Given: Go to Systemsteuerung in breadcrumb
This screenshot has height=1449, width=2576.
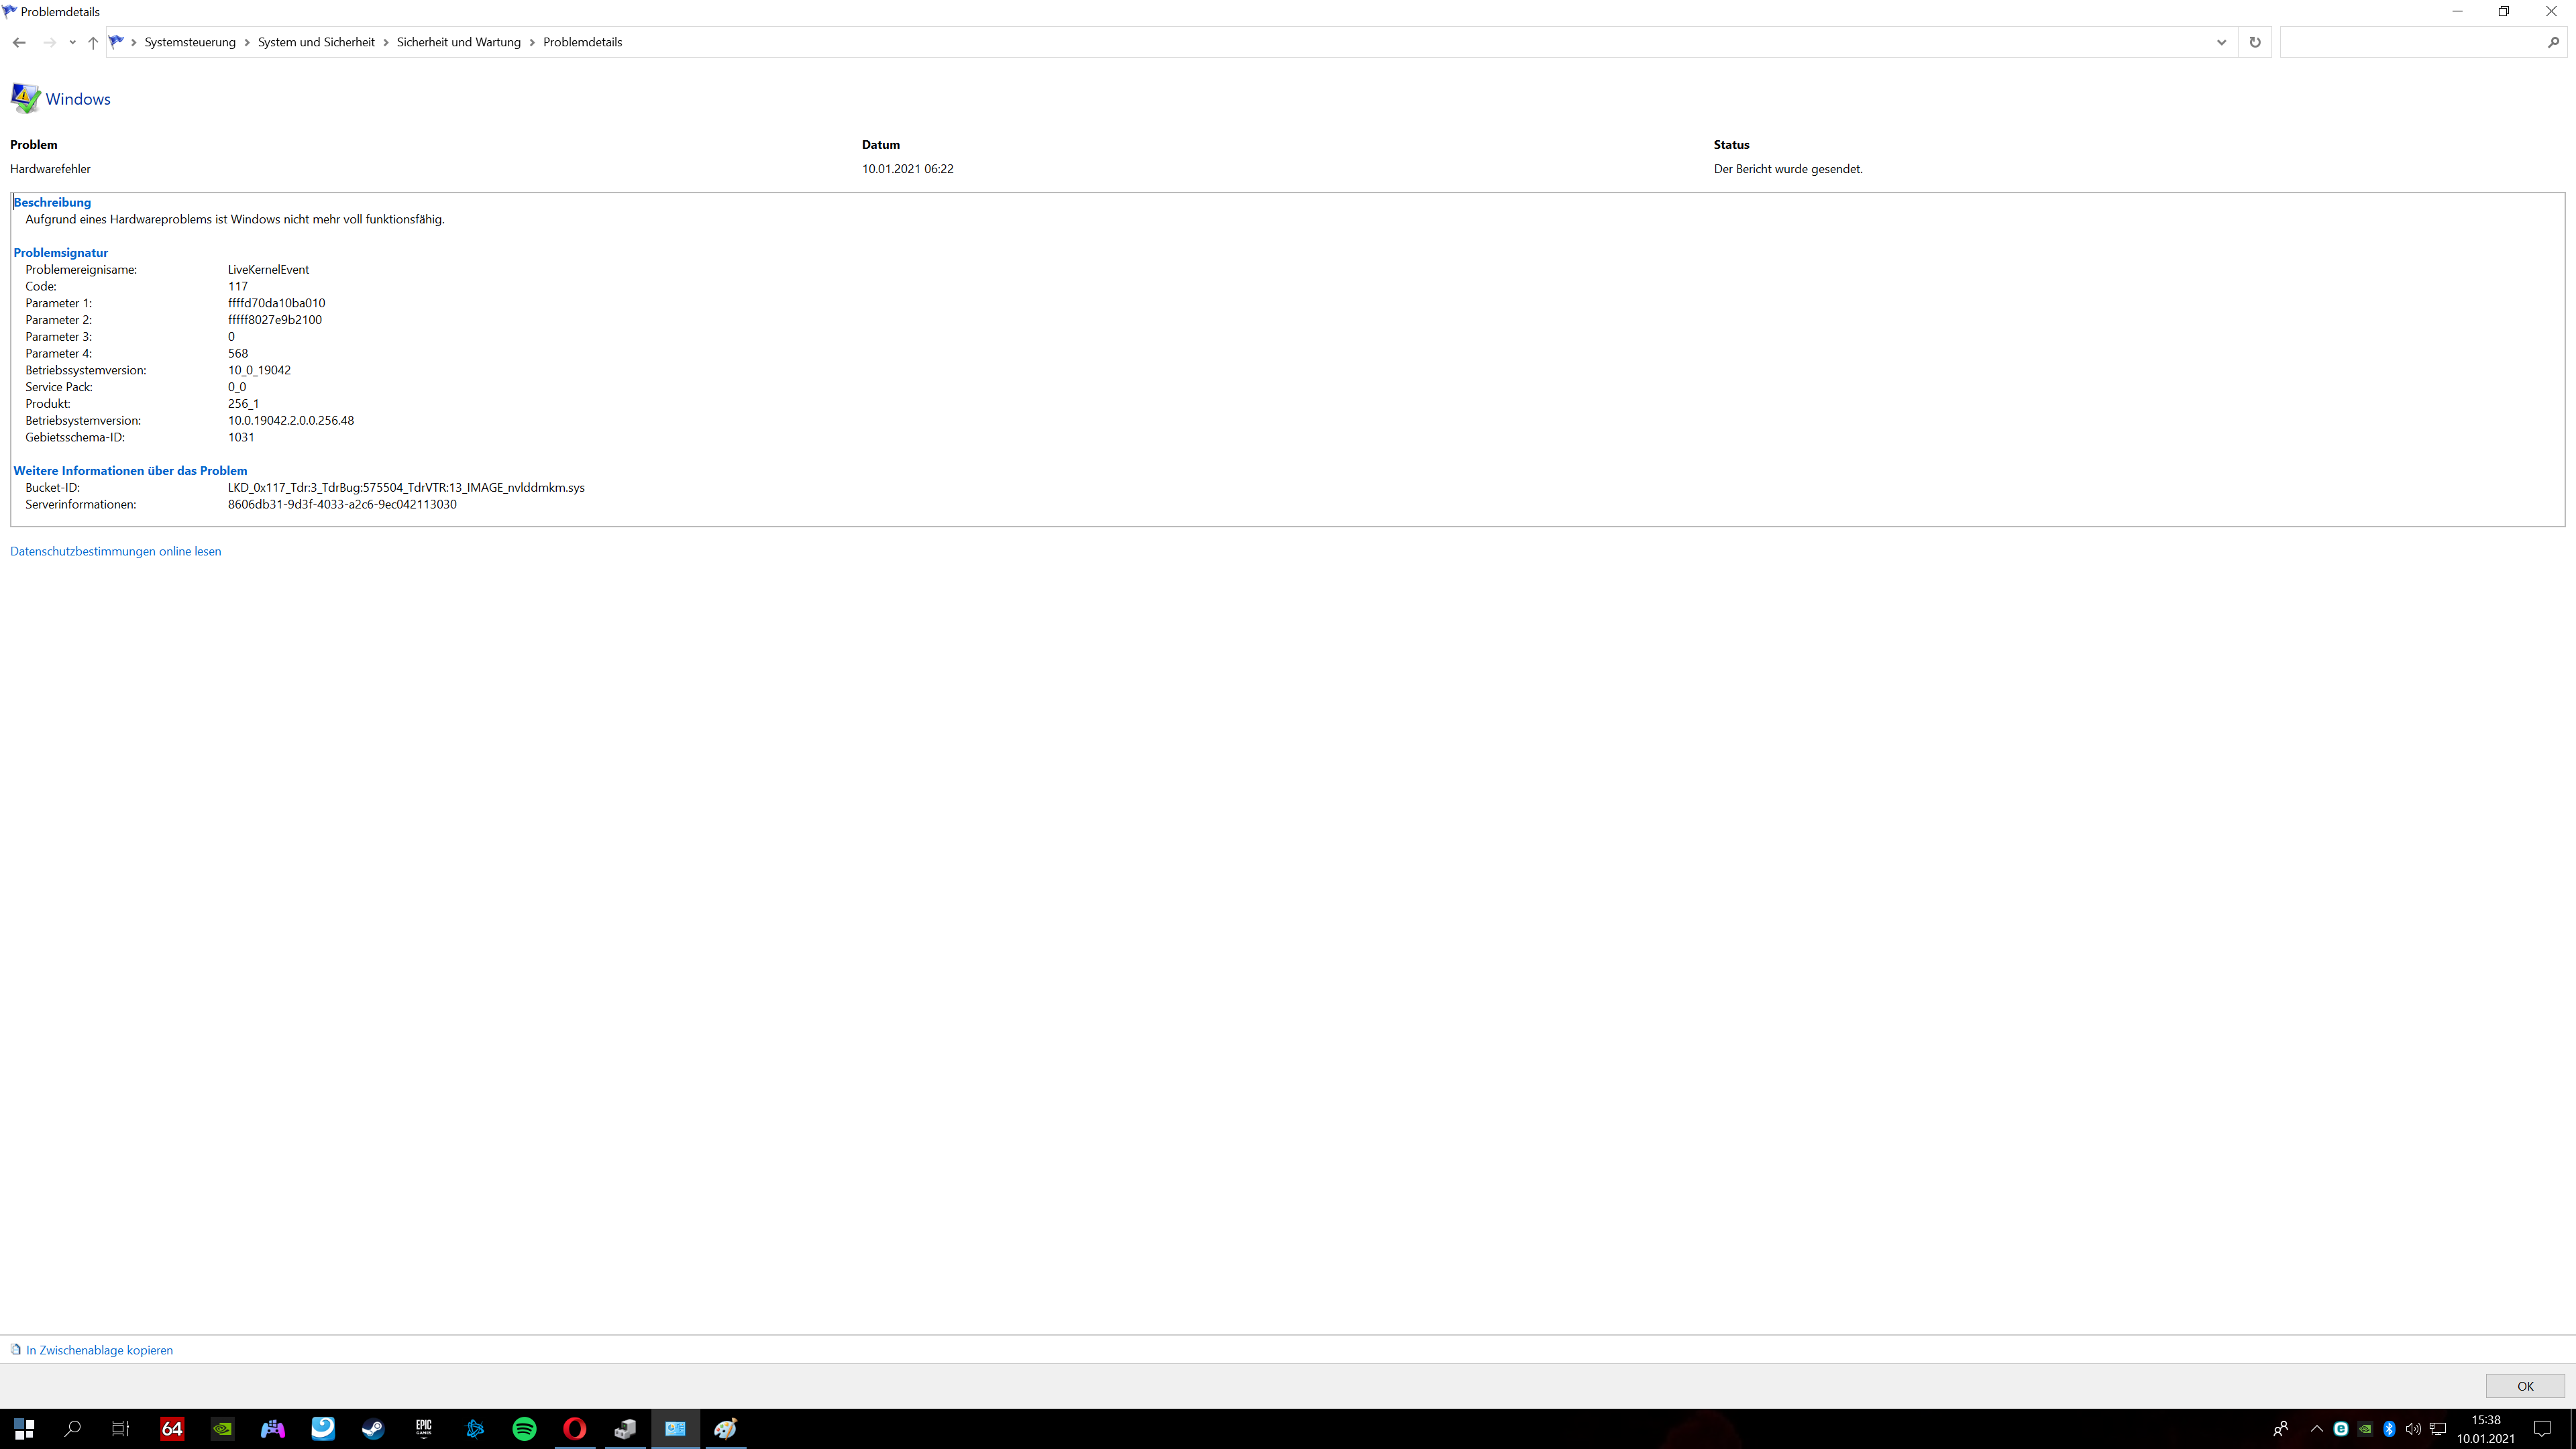Looking at the screenshot, I should point(190,42).
